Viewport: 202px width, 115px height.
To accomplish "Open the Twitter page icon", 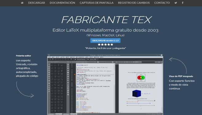I will pyautogui.click(x=176, y=3).
